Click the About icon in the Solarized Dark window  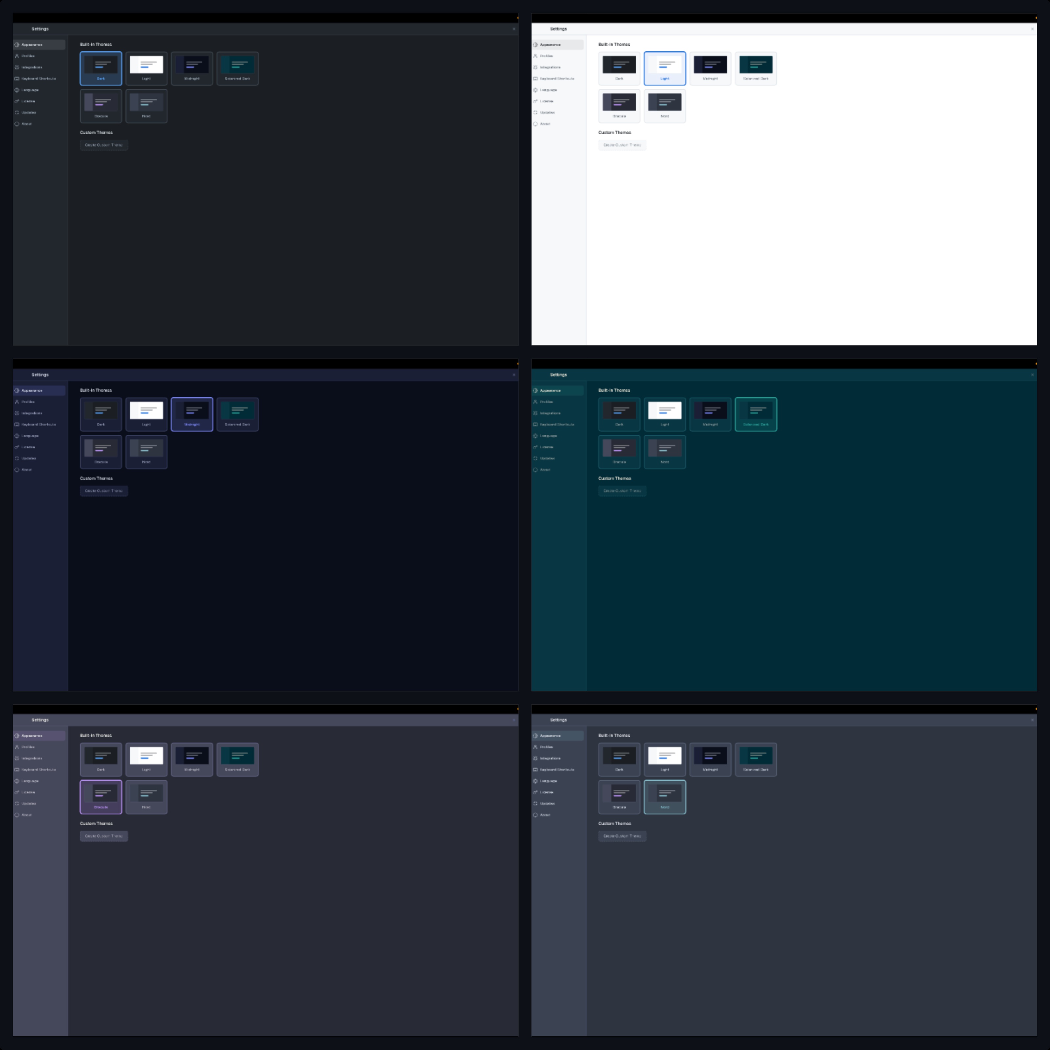[535, 470]
